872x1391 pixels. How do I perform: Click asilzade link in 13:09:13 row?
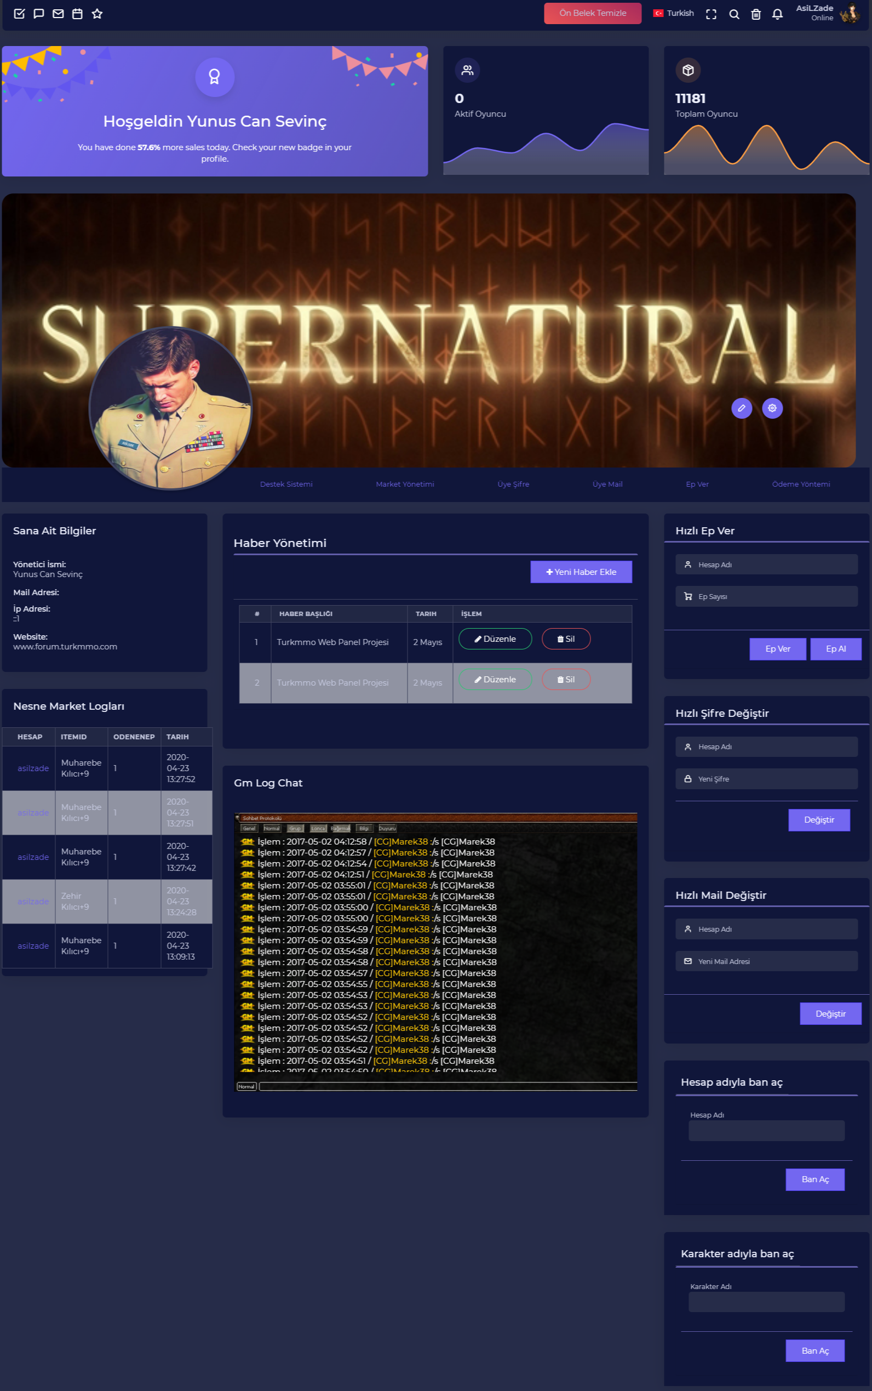click(x=33, y=945)
